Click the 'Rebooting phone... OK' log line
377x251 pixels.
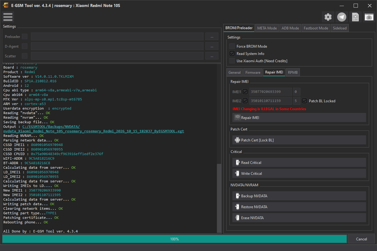pyautogui.click(x=26, y=222)
